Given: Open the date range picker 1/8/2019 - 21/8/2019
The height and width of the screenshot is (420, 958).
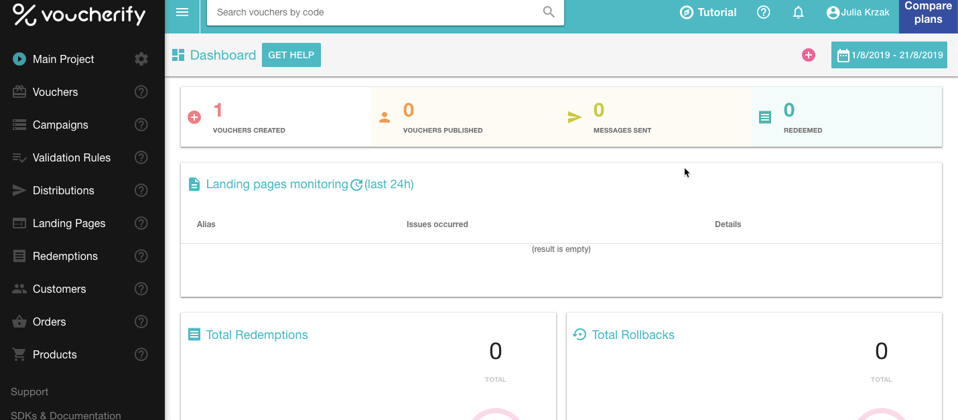Looking at the screenshot, I should point(889,55).
